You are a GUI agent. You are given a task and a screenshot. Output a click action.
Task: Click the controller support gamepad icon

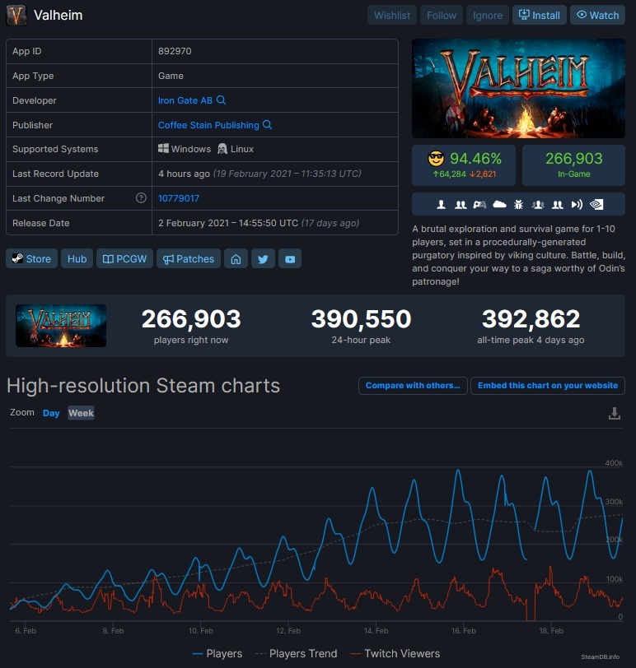pyautogui.click(x=479, y=205)
